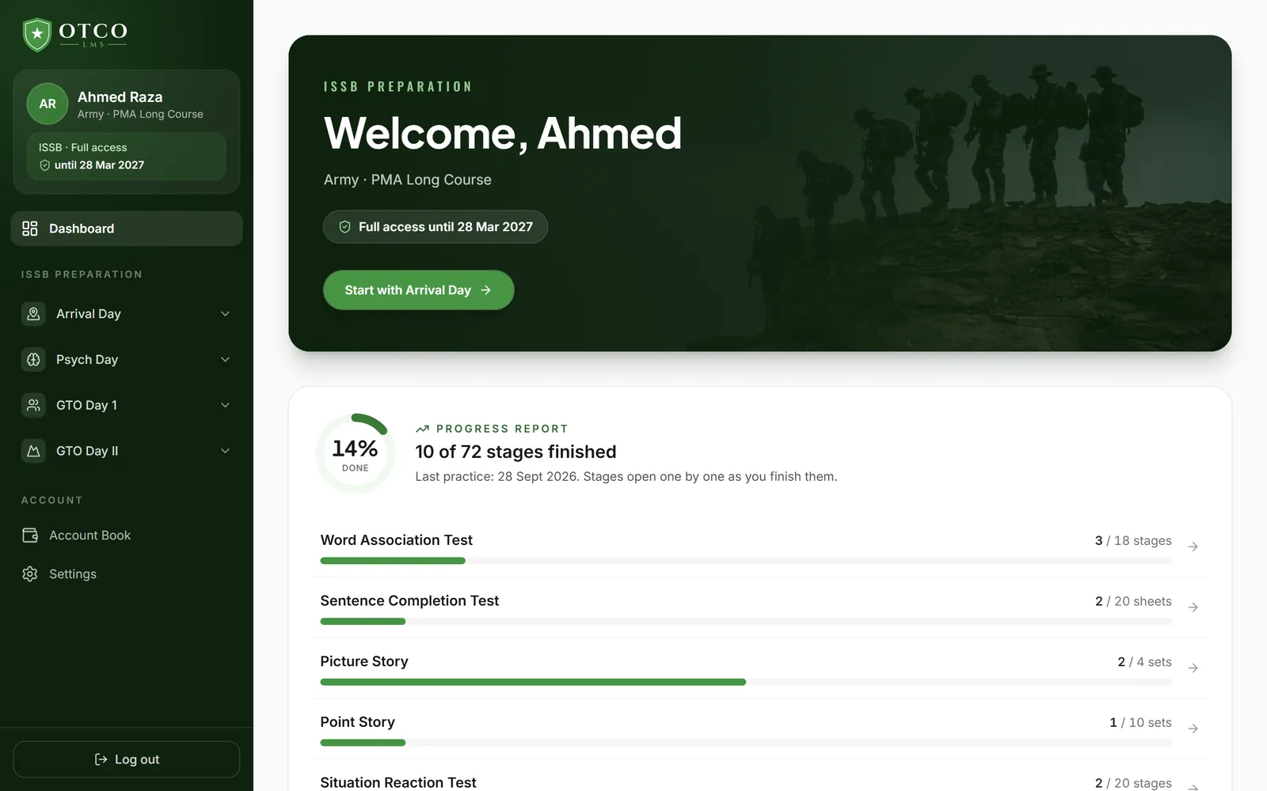The width and height of the screenshot is (1267, 791).
Task: Click the Psych Day brain icon
Action: pos(33,360)
